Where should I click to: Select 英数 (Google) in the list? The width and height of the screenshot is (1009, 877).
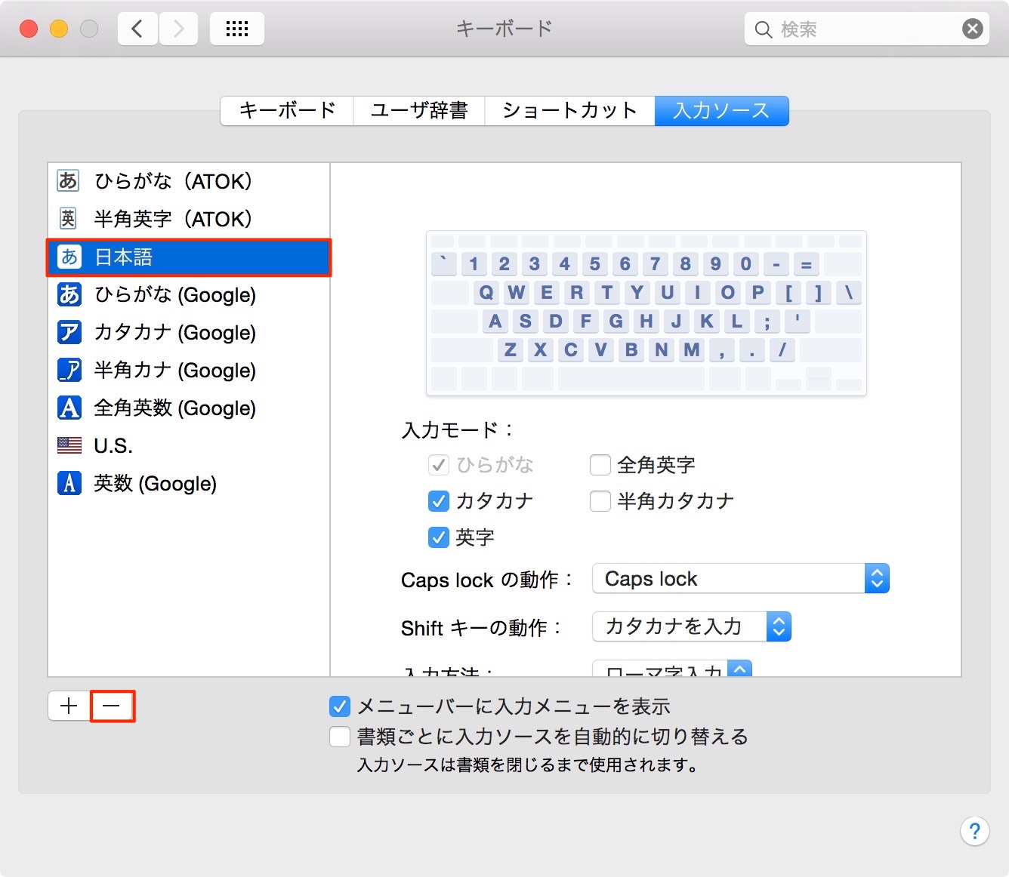coord(189,483)
